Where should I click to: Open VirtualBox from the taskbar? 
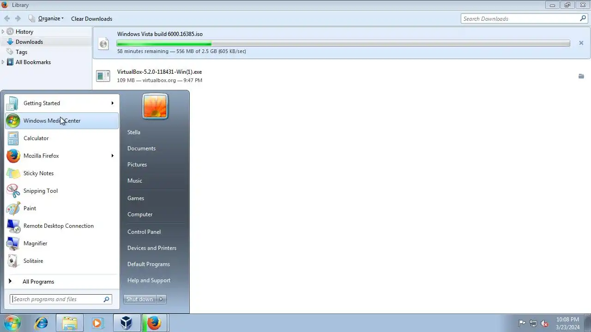[x=126, y=323]
